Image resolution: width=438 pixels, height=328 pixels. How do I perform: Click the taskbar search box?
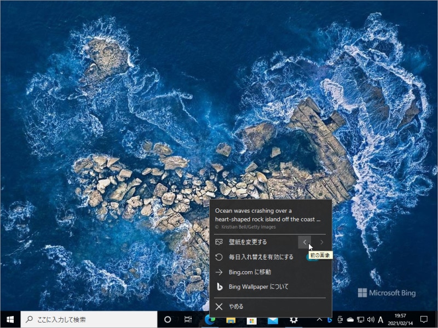point(88,319)
